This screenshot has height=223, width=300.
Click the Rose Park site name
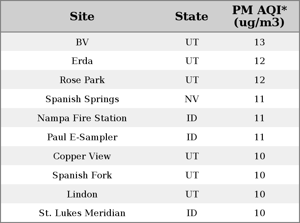click(82, 80)
